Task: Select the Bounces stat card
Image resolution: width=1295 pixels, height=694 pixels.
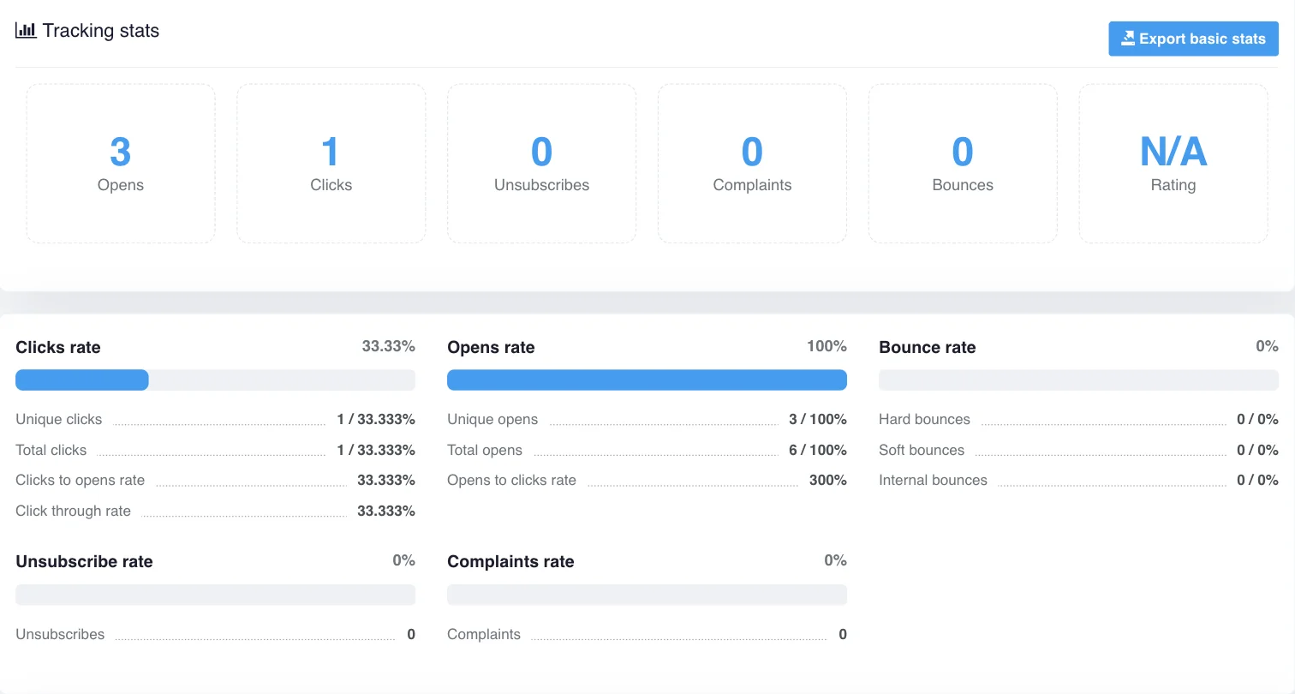Action: click(x=963, y=163)
